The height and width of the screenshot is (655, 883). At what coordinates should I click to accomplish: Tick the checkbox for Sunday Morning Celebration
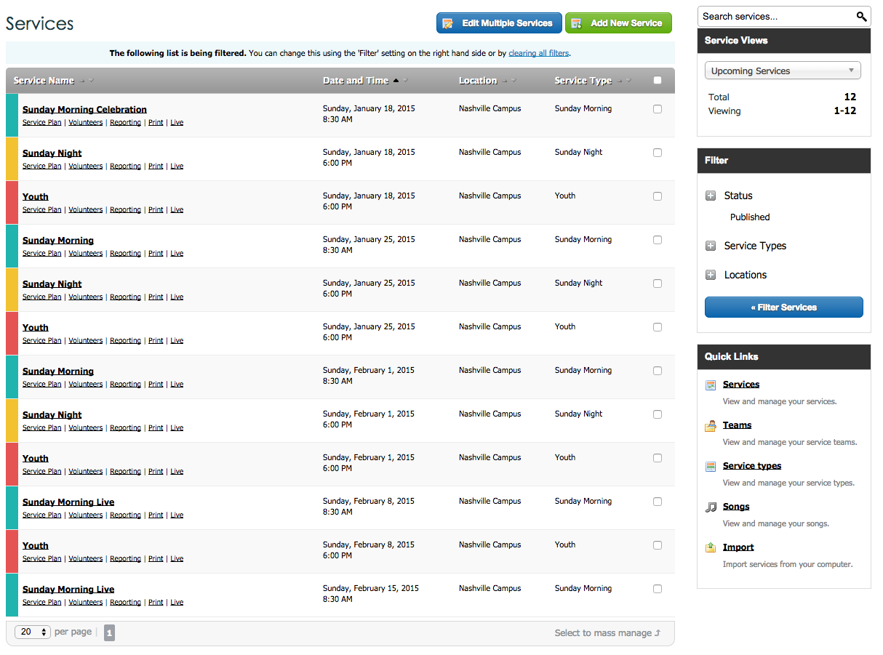pos(658,109)
